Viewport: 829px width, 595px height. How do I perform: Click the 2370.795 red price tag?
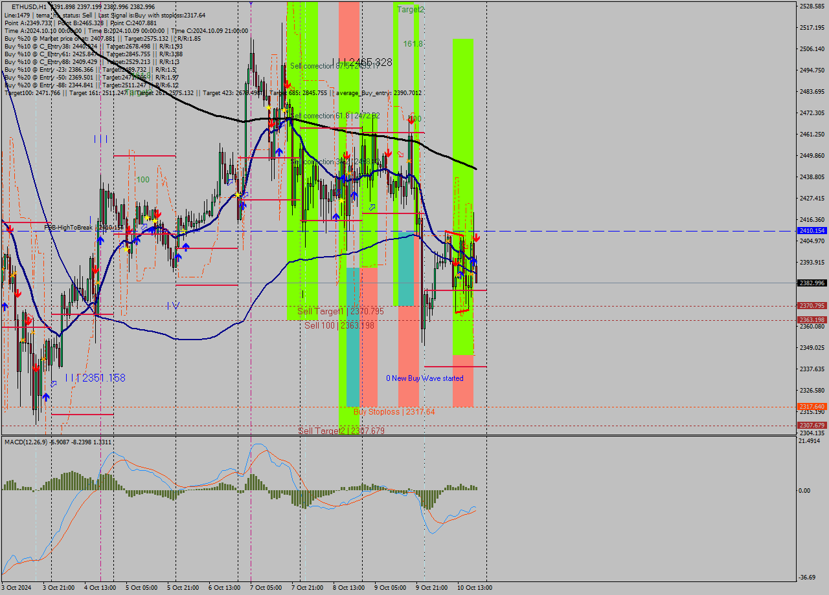tap(812, 306)
